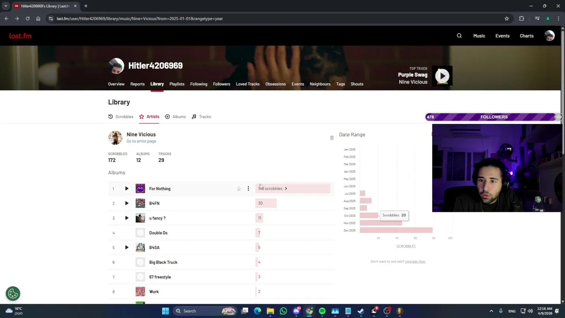Play the For Nothing album
The image size is (565, 318).
coord(127,189)
